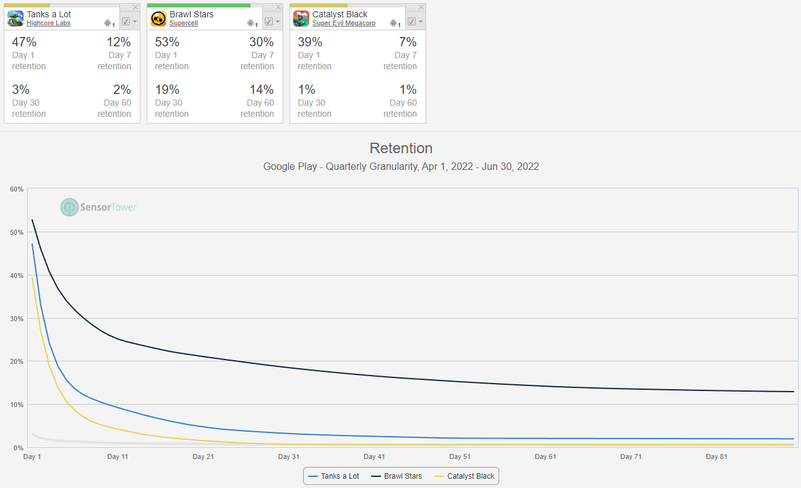The width and height of the screenshot is (801, 488).
Task: Click Tanks a Lot 3% Day 30 retention value
Action: click(x=21, y=90)
